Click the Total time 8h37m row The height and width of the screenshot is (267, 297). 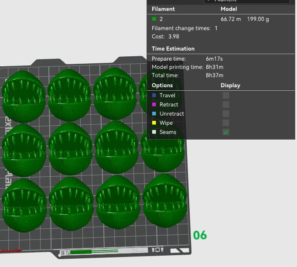tap(188, 75)
